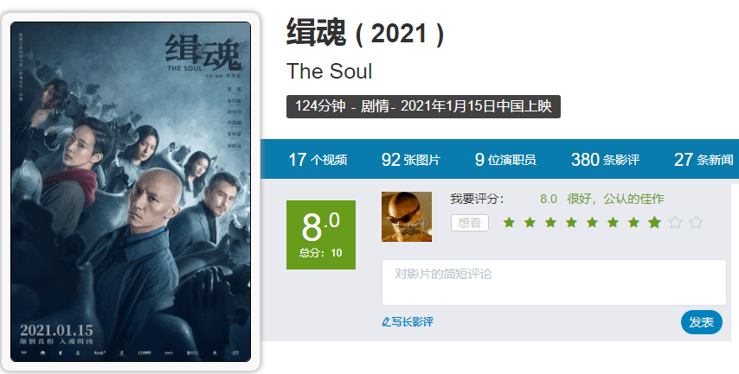Open the 92 张图片 tab

(410, 160)
